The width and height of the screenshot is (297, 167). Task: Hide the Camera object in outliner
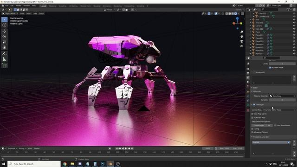pos(294,26)
